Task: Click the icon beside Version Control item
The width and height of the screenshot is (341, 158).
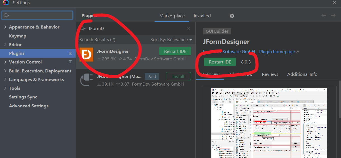Action: [x=71, y=62]
